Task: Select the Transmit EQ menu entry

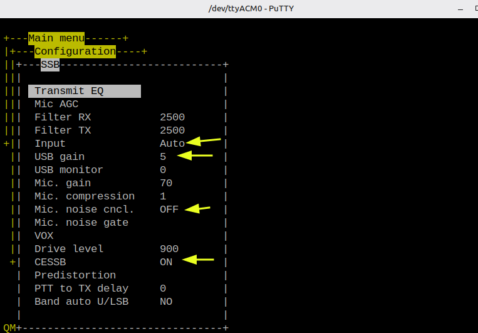Action: 69,91
